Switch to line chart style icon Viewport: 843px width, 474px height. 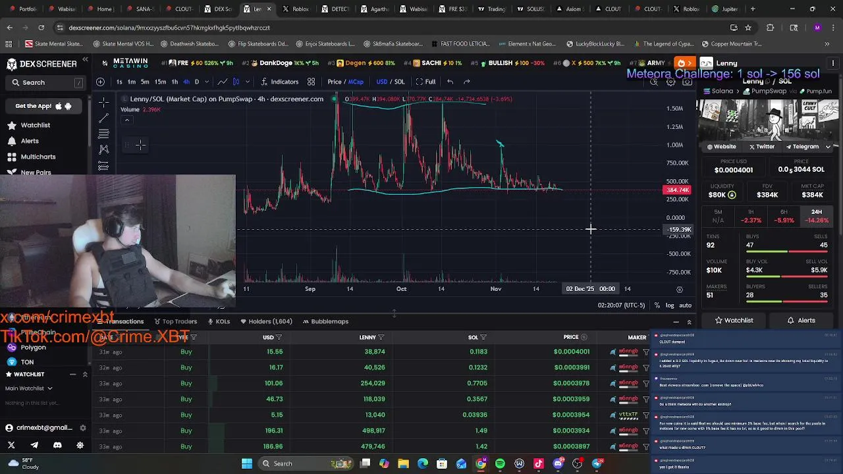point(223,82)
